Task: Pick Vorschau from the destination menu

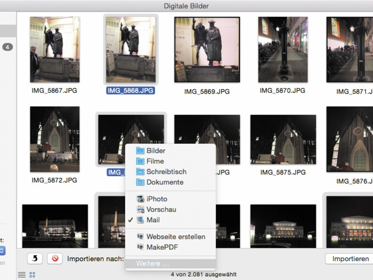Action: point(171,209)
